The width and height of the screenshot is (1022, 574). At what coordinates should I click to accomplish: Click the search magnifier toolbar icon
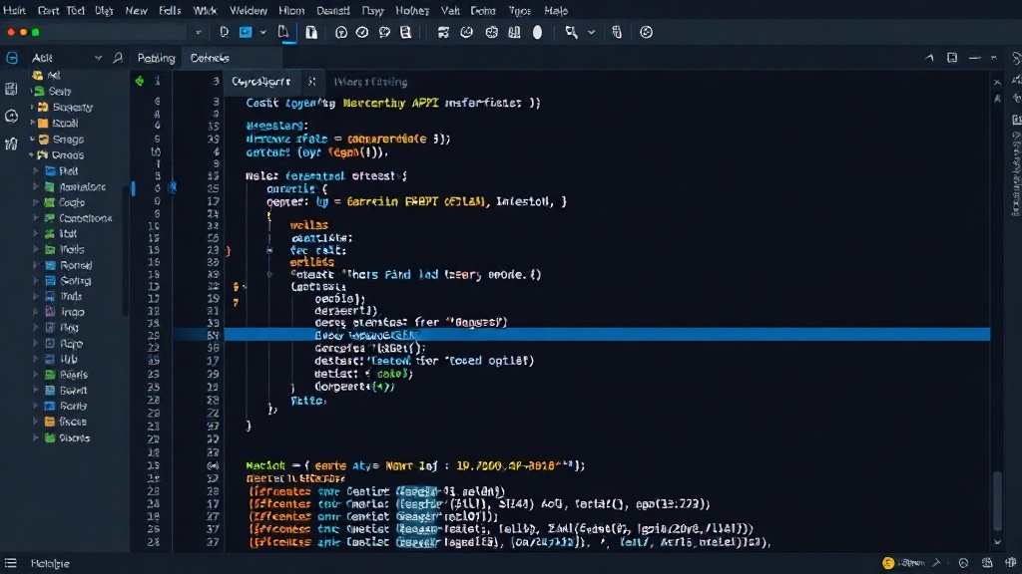tap(571, 33)
